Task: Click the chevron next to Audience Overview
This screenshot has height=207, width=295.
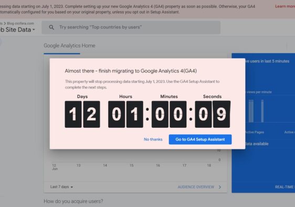Action: coord(220,187)
